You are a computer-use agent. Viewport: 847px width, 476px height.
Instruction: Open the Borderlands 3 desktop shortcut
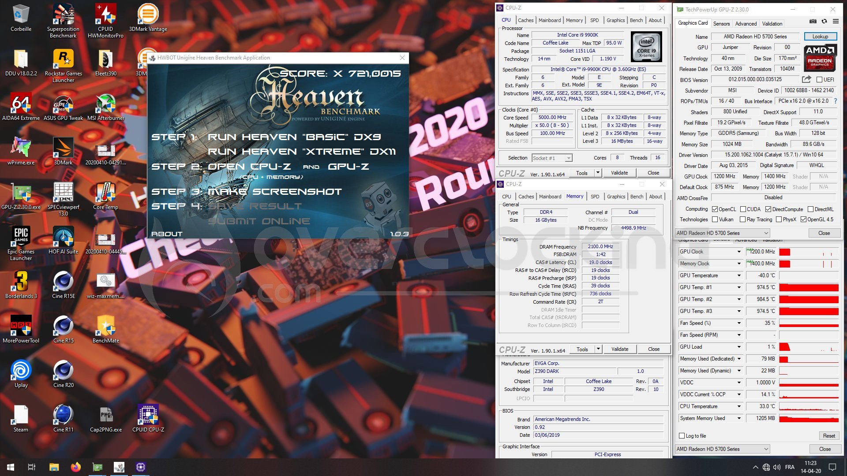coord(21,285)
